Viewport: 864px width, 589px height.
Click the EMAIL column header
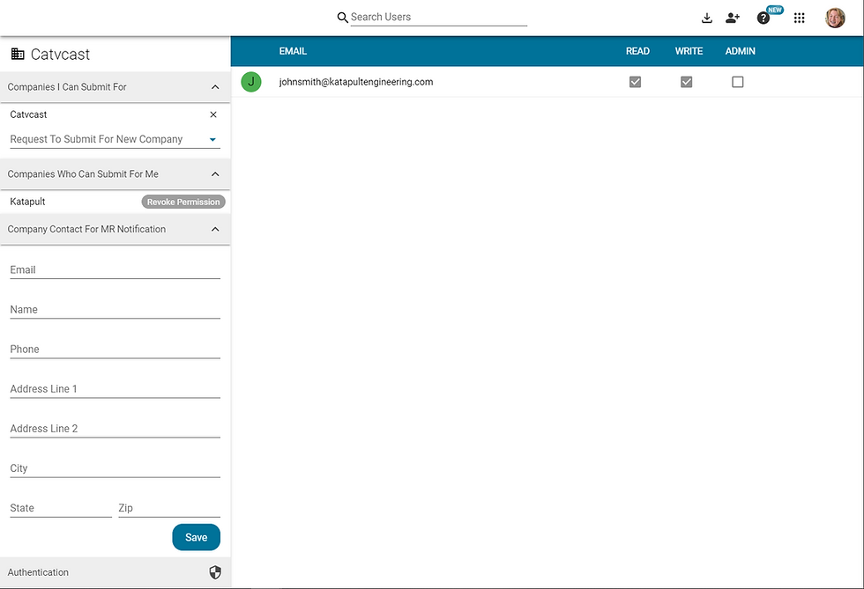(x=293, y=51)
